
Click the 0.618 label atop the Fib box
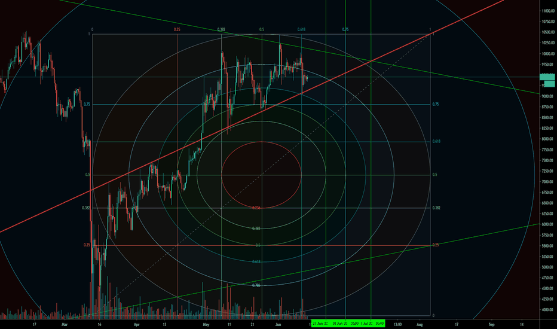pyautogui.click(x=301, y=29)
